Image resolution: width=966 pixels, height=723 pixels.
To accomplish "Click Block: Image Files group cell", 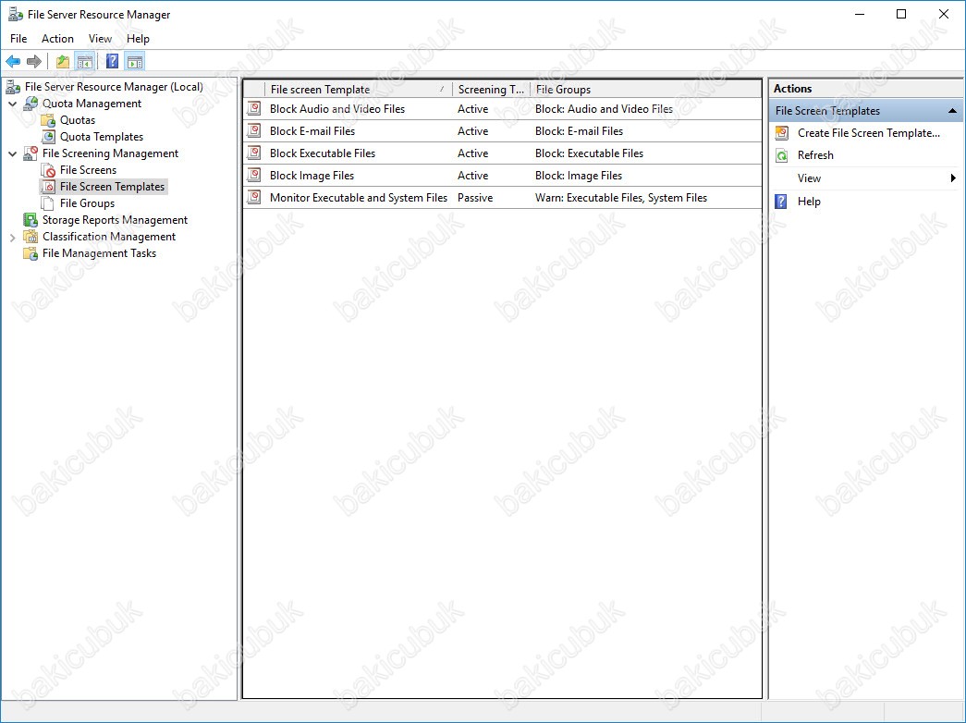I will (x=579, y=175).
